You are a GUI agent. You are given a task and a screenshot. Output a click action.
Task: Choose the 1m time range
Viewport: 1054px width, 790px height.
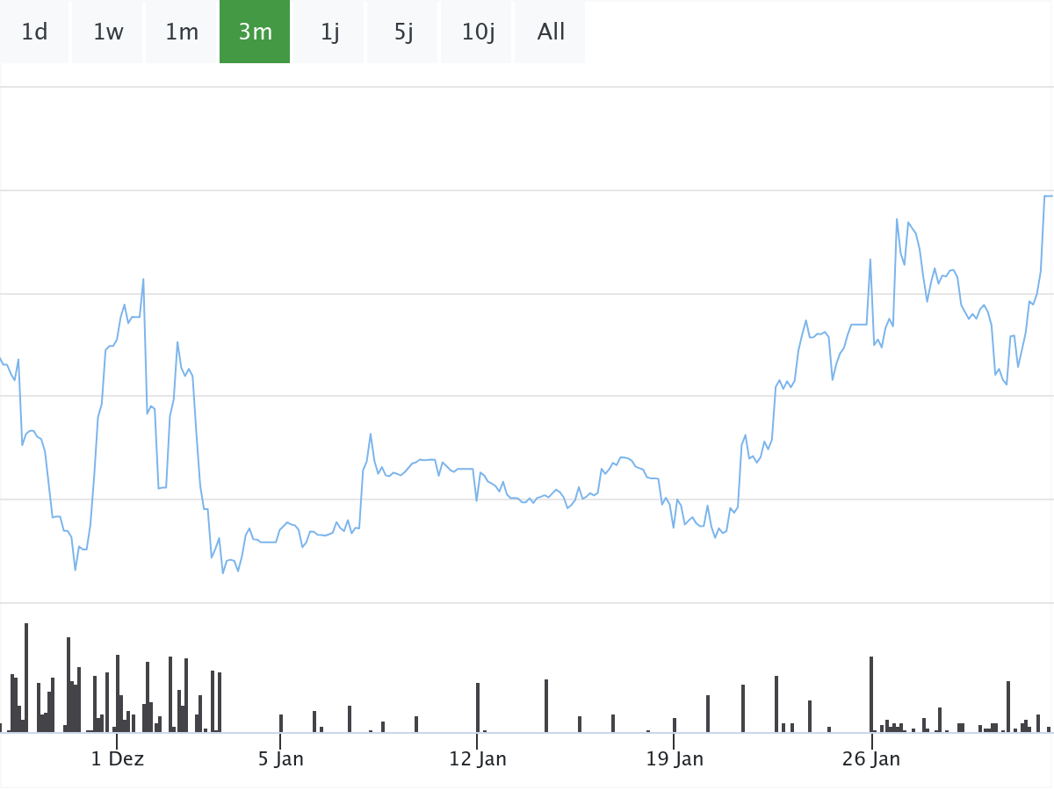(182, 32)
